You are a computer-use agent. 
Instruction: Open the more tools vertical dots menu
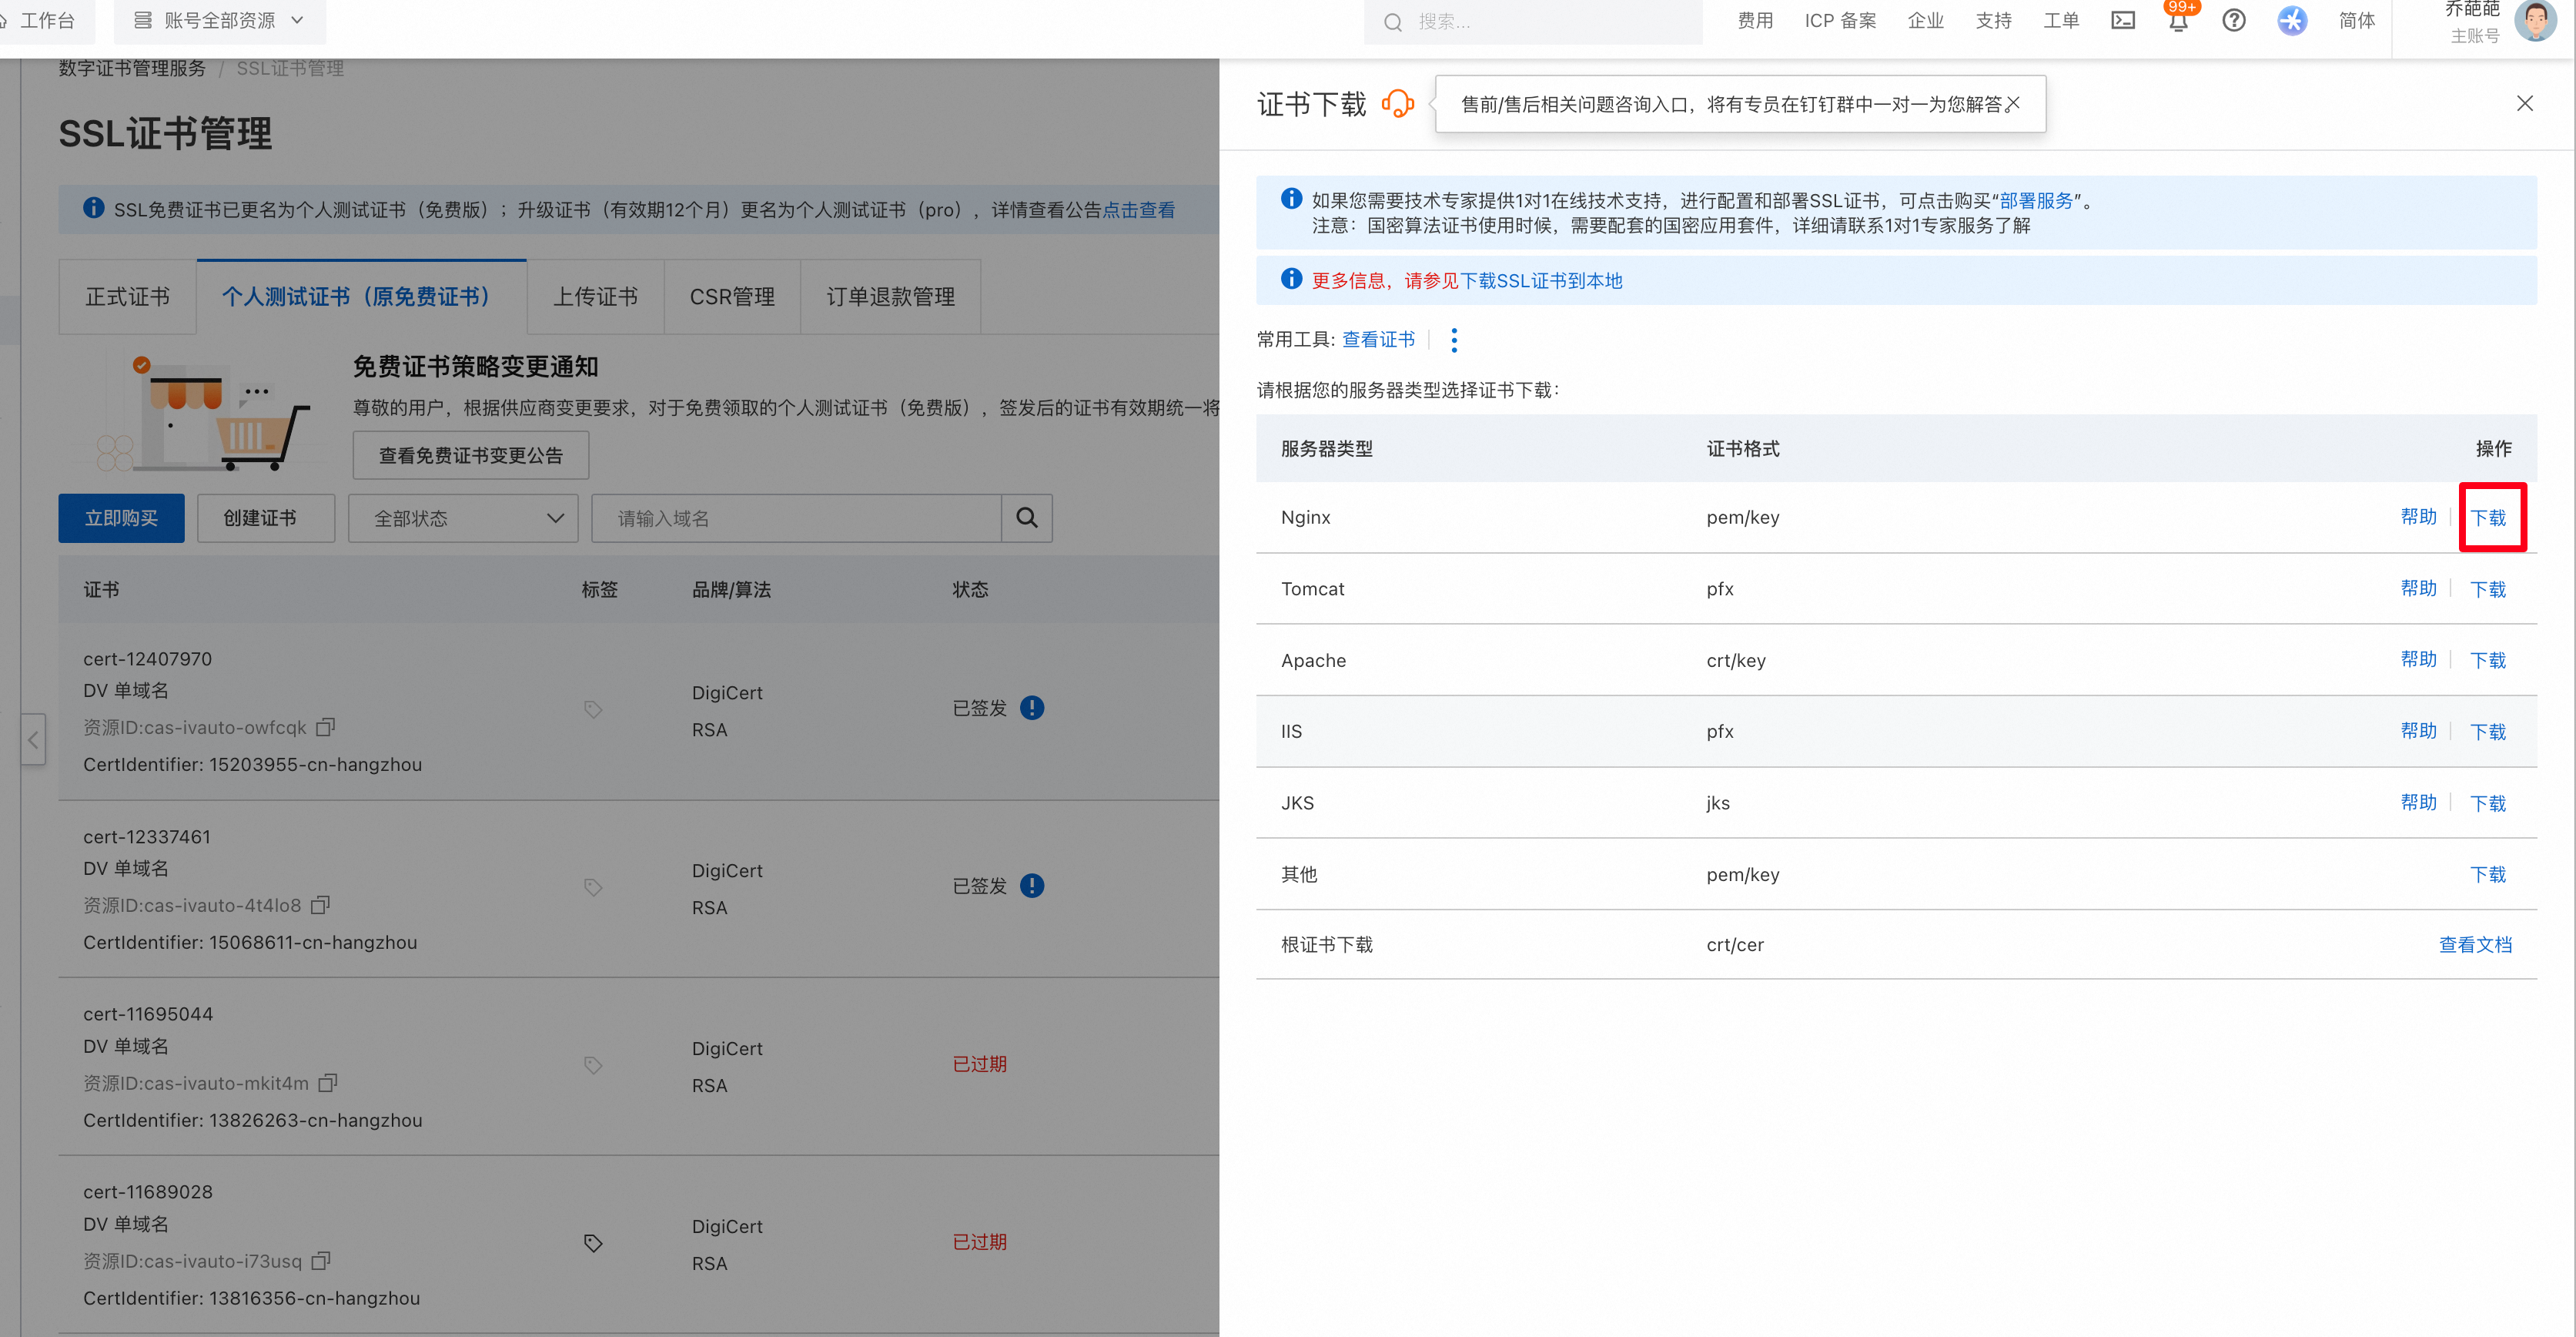point(1454,340)
